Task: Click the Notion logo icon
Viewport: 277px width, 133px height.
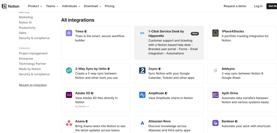Action: [x=4, y=6]
